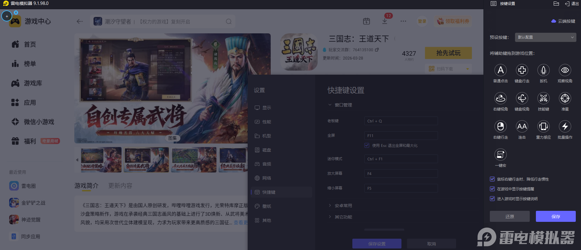Go to 首页 in sidebar
Viewport: 581px width, 250px height.
tap(24, 44)
